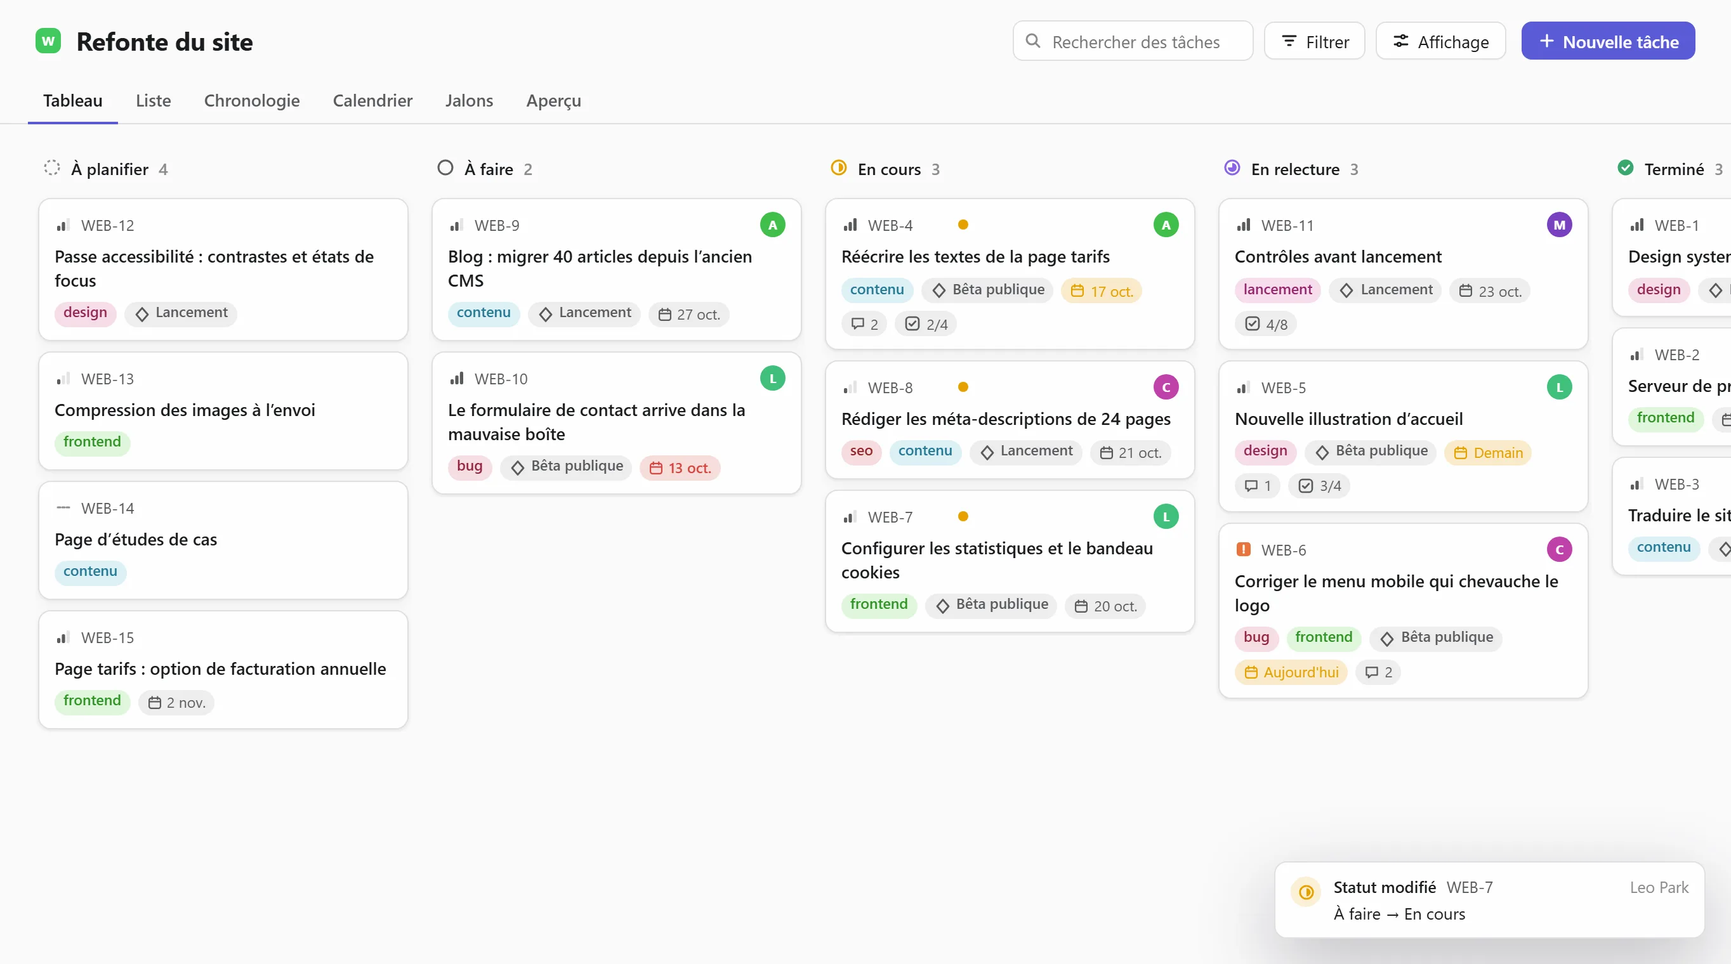Click the search magnifier icon
The image size is (1731, 964).
point(1033,41)
